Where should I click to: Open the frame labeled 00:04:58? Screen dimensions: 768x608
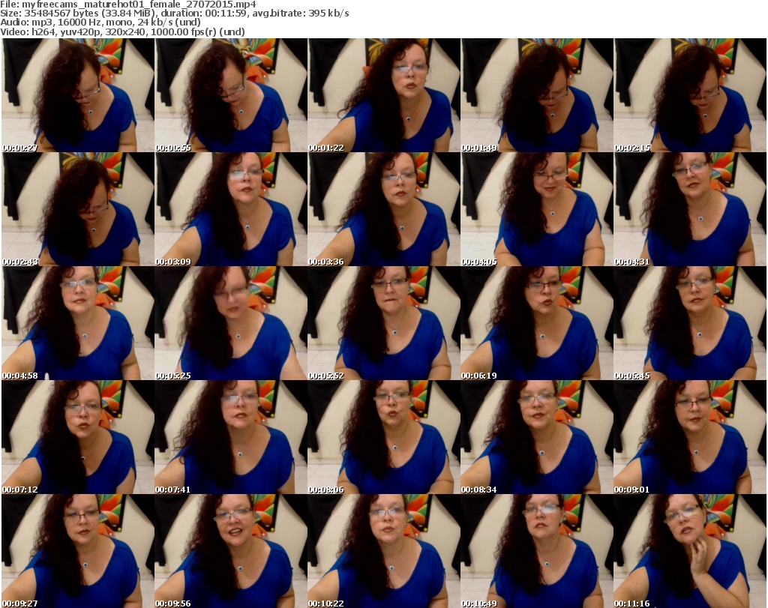(x=78, y=323)
